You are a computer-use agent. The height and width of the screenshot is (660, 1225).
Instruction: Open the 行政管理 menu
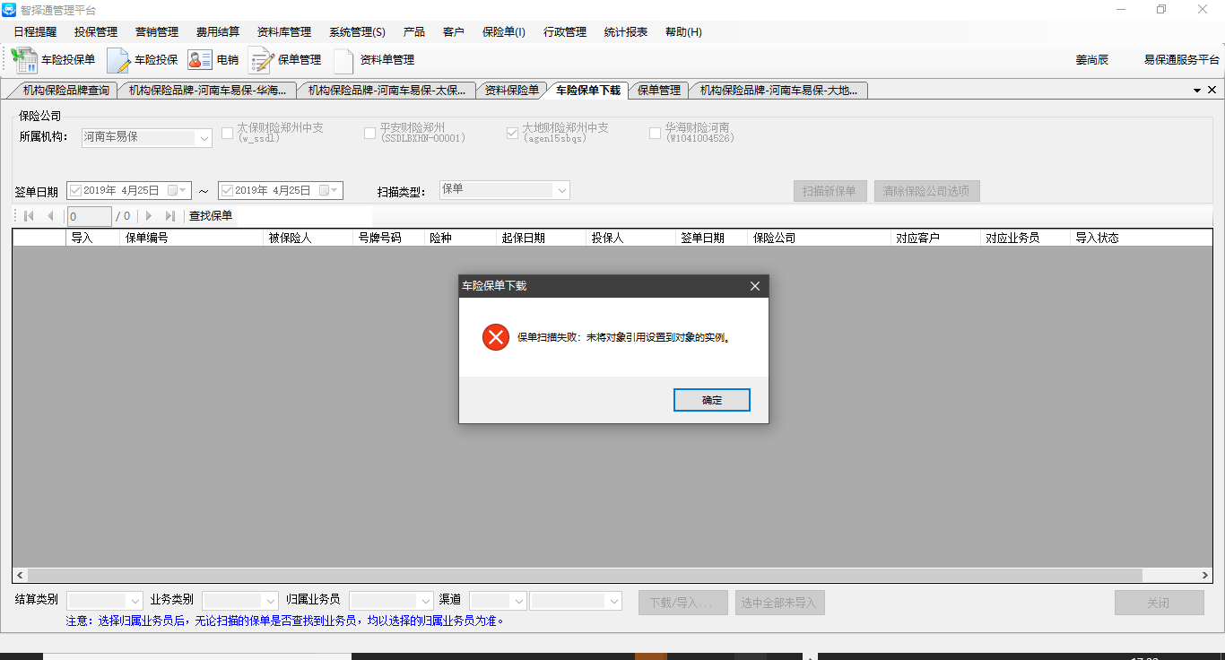(565, 32)
